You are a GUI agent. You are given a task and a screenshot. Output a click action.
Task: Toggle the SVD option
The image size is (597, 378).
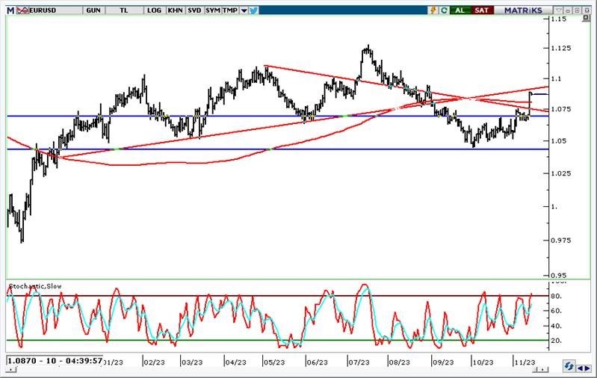click(194, 10)
